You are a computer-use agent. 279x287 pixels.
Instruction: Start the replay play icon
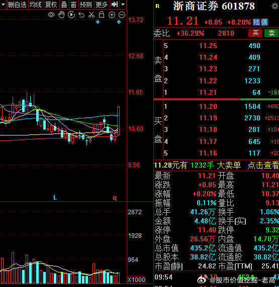click(x=71, y=15)
